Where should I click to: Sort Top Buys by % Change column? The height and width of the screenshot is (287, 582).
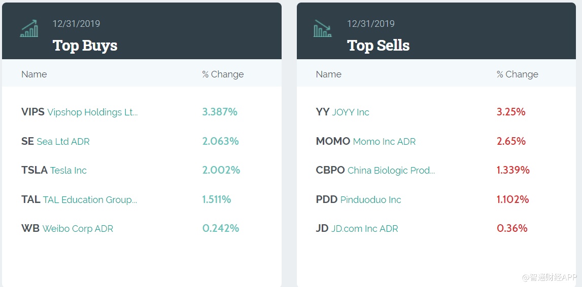point(223,74)
